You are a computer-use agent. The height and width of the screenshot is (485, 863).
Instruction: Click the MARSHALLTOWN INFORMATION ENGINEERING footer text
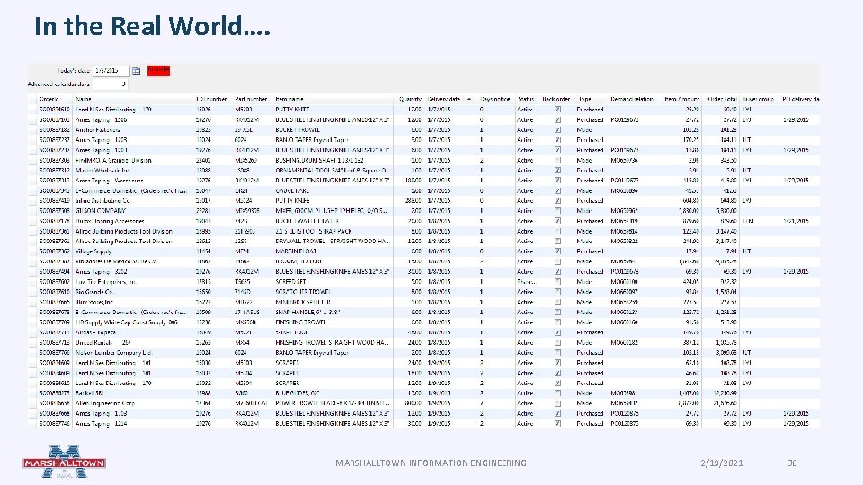pos(431,463)
